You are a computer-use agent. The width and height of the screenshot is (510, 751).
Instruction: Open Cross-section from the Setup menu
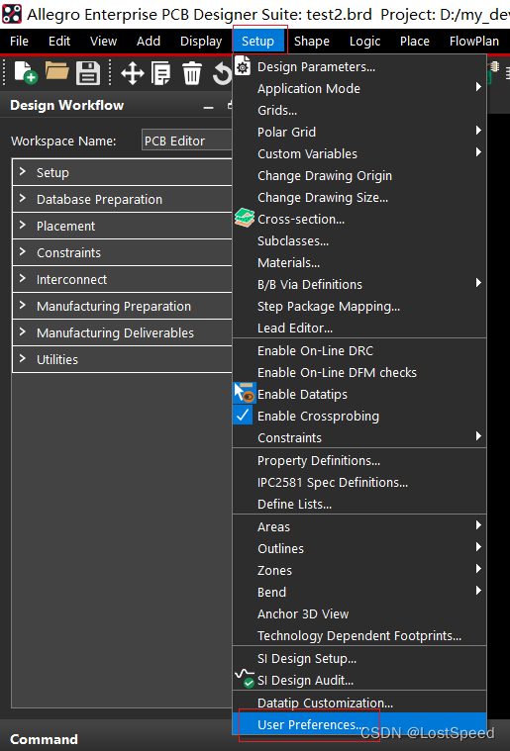(359, 220)
